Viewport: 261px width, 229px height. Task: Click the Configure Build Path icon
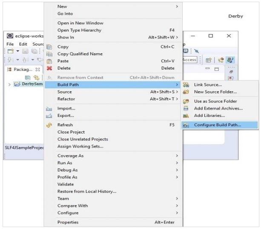(x=186, y=125)
